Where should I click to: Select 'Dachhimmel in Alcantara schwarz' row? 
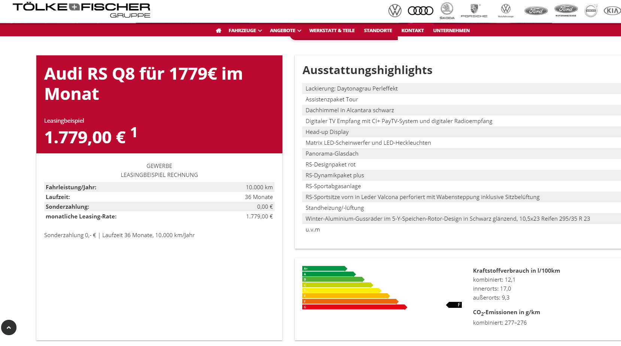(x=461, y=110)
